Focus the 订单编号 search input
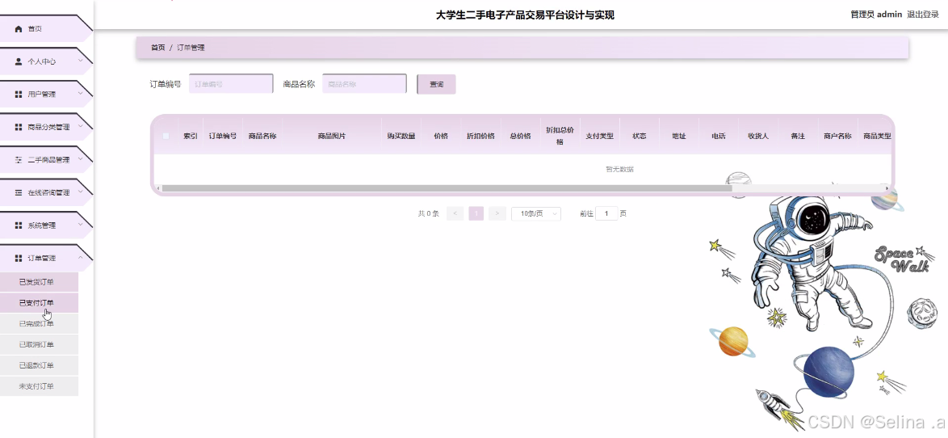 (231, 84)
